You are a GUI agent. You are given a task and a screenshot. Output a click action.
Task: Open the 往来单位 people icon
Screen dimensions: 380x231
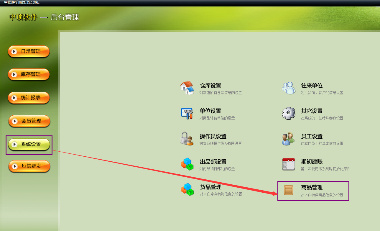click(289, 88)
